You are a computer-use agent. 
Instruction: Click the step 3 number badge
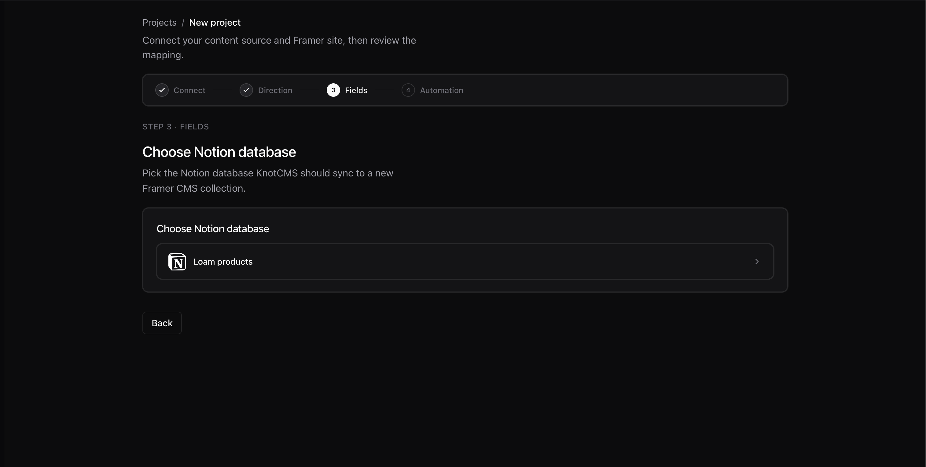pos(333,90)
